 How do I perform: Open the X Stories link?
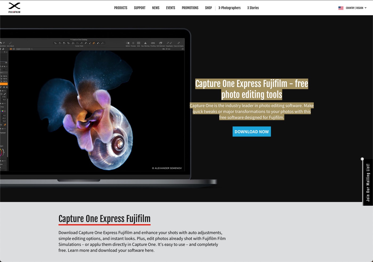253,8
